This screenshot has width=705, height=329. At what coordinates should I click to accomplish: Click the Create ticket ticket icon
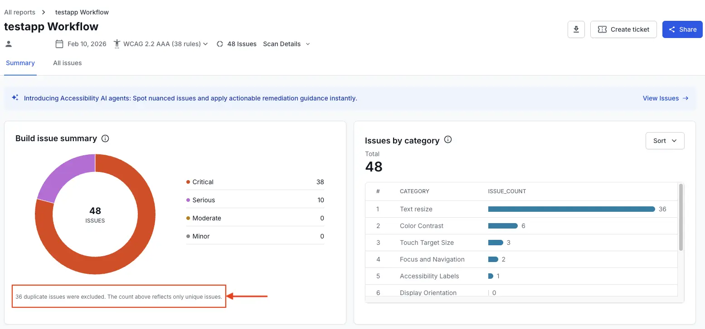click(x=602, y=29)
